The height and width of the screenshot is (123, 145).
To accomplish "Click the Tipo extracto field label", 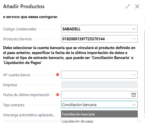I will tap(14, 105).
